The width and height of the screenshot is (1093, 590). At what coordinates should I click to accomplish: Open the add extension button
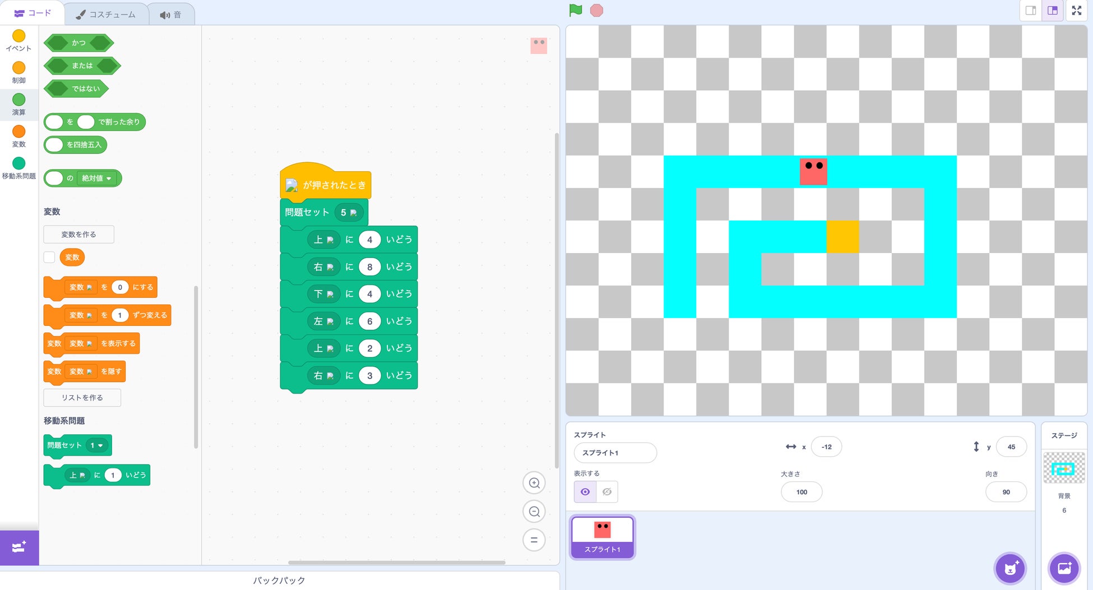(19, 547)
